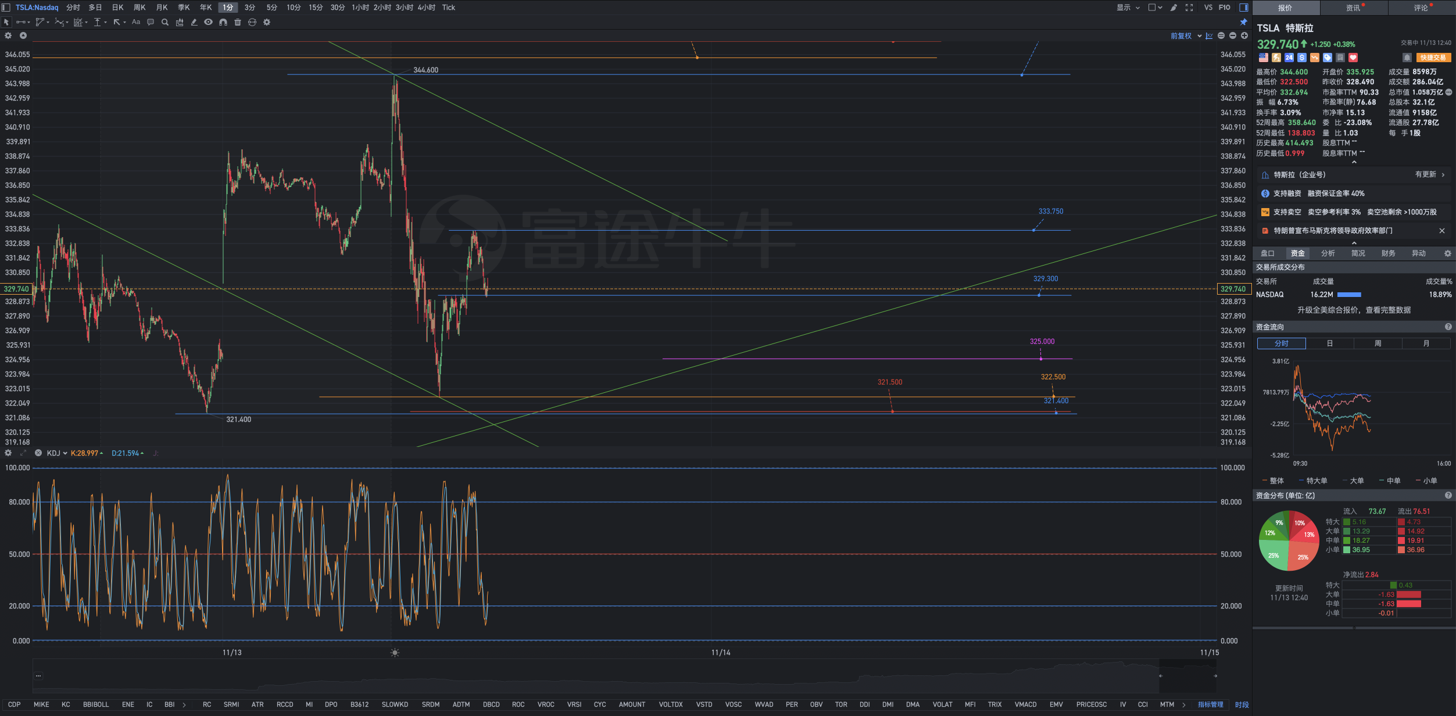
Task: Open the layout square dropdown
Action: (x=1155, y=8)
